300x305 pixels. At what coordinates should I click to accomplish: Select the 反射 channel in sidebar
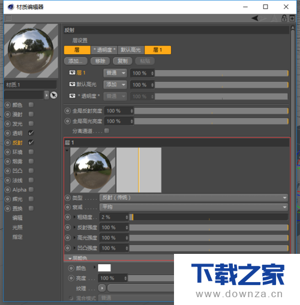(x=17, y=143)
